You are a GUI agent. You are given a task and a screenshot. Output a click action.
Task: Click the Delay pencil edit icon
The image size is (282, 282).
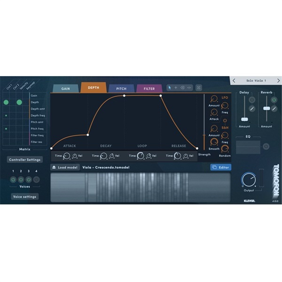click(x=252, y=109)
